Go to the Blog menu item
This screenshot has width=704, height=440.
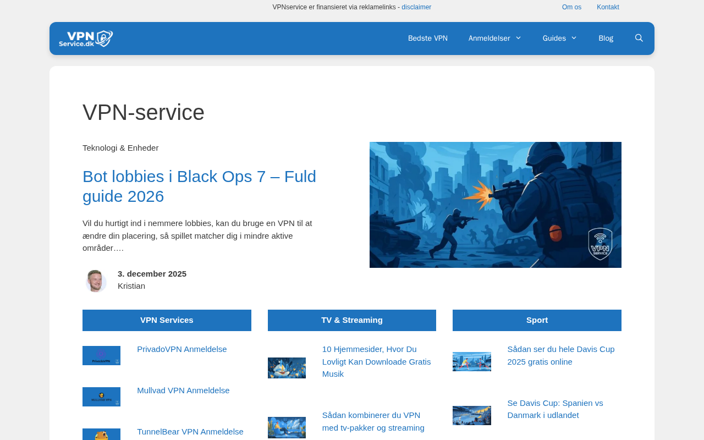606,38
